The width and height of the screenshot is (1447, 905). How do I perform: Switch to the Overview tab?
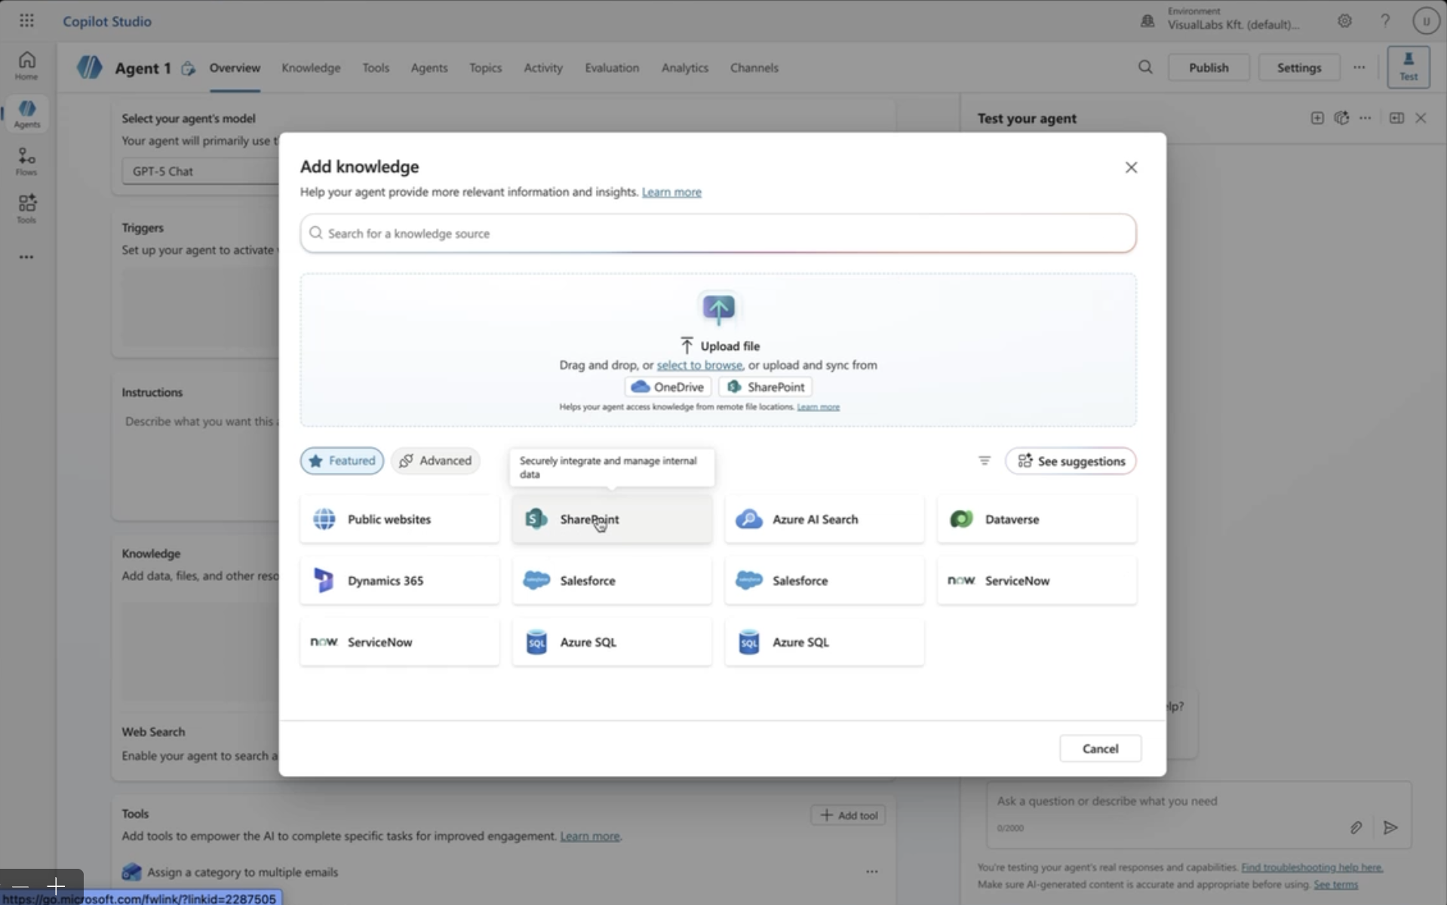235,68
